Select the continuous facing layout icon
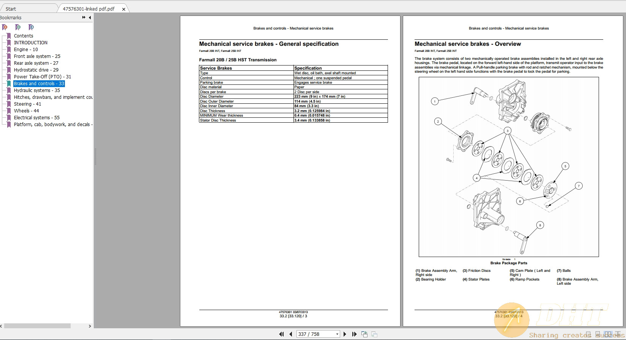Image resolution: width=626 pixels, height=340 pixels. tap(618, 334)
